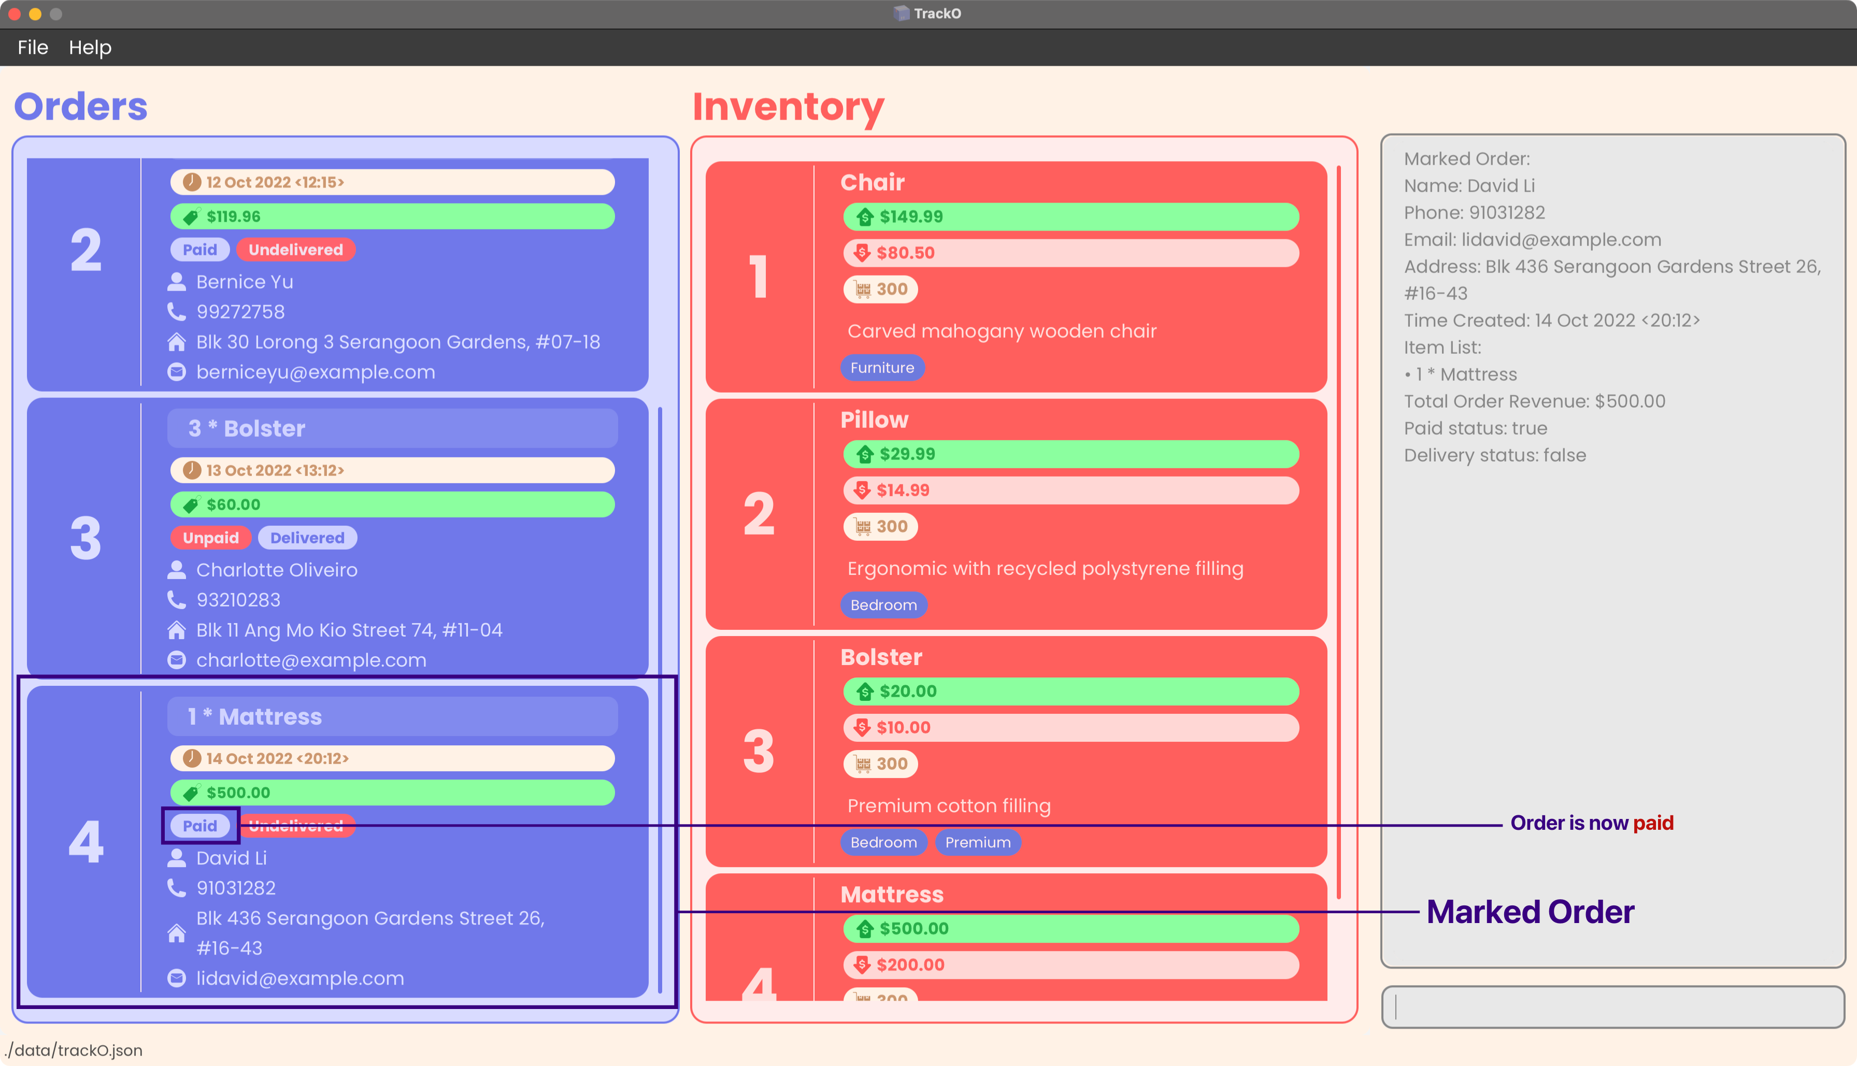1857x1066 pixels.
Task: Click the sell price icon for Pillow $29.99
Action: (x=865, y=454)
